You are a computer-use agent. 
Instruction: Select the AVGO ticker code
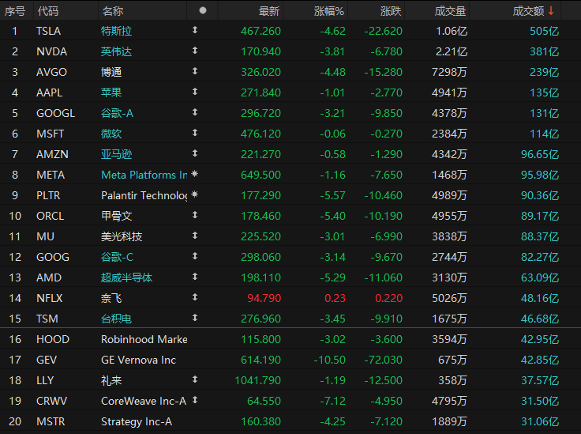pyautogui.click(x=51, y=72)
